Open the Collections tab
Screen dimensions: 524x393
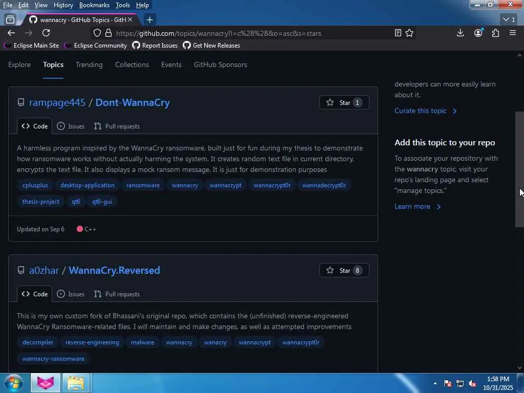(x=132, y=64)
